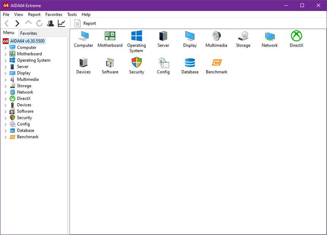Open the Config icon in main pane
Image resolution: width=327 pixels, height=235 pixels.
(x=163, y=62)
